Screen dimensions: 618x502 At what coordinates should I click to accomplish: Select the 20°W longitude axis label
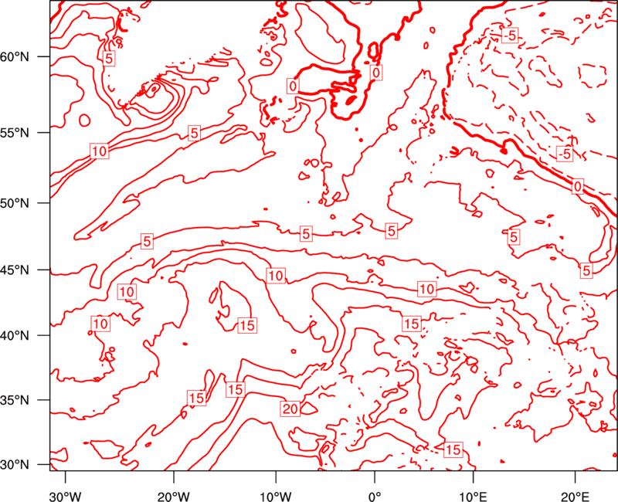(x=174, y=496)
